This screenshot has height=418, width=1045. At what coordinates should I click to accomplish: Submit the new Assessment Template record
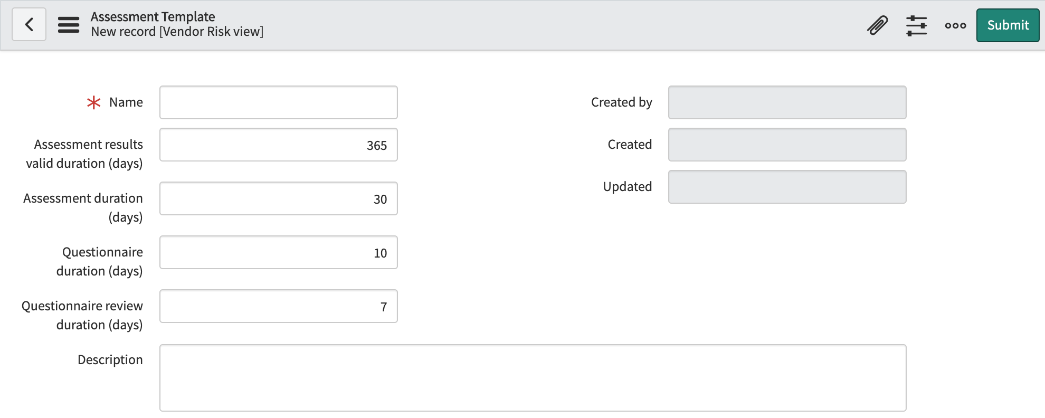click(1008, 25)
